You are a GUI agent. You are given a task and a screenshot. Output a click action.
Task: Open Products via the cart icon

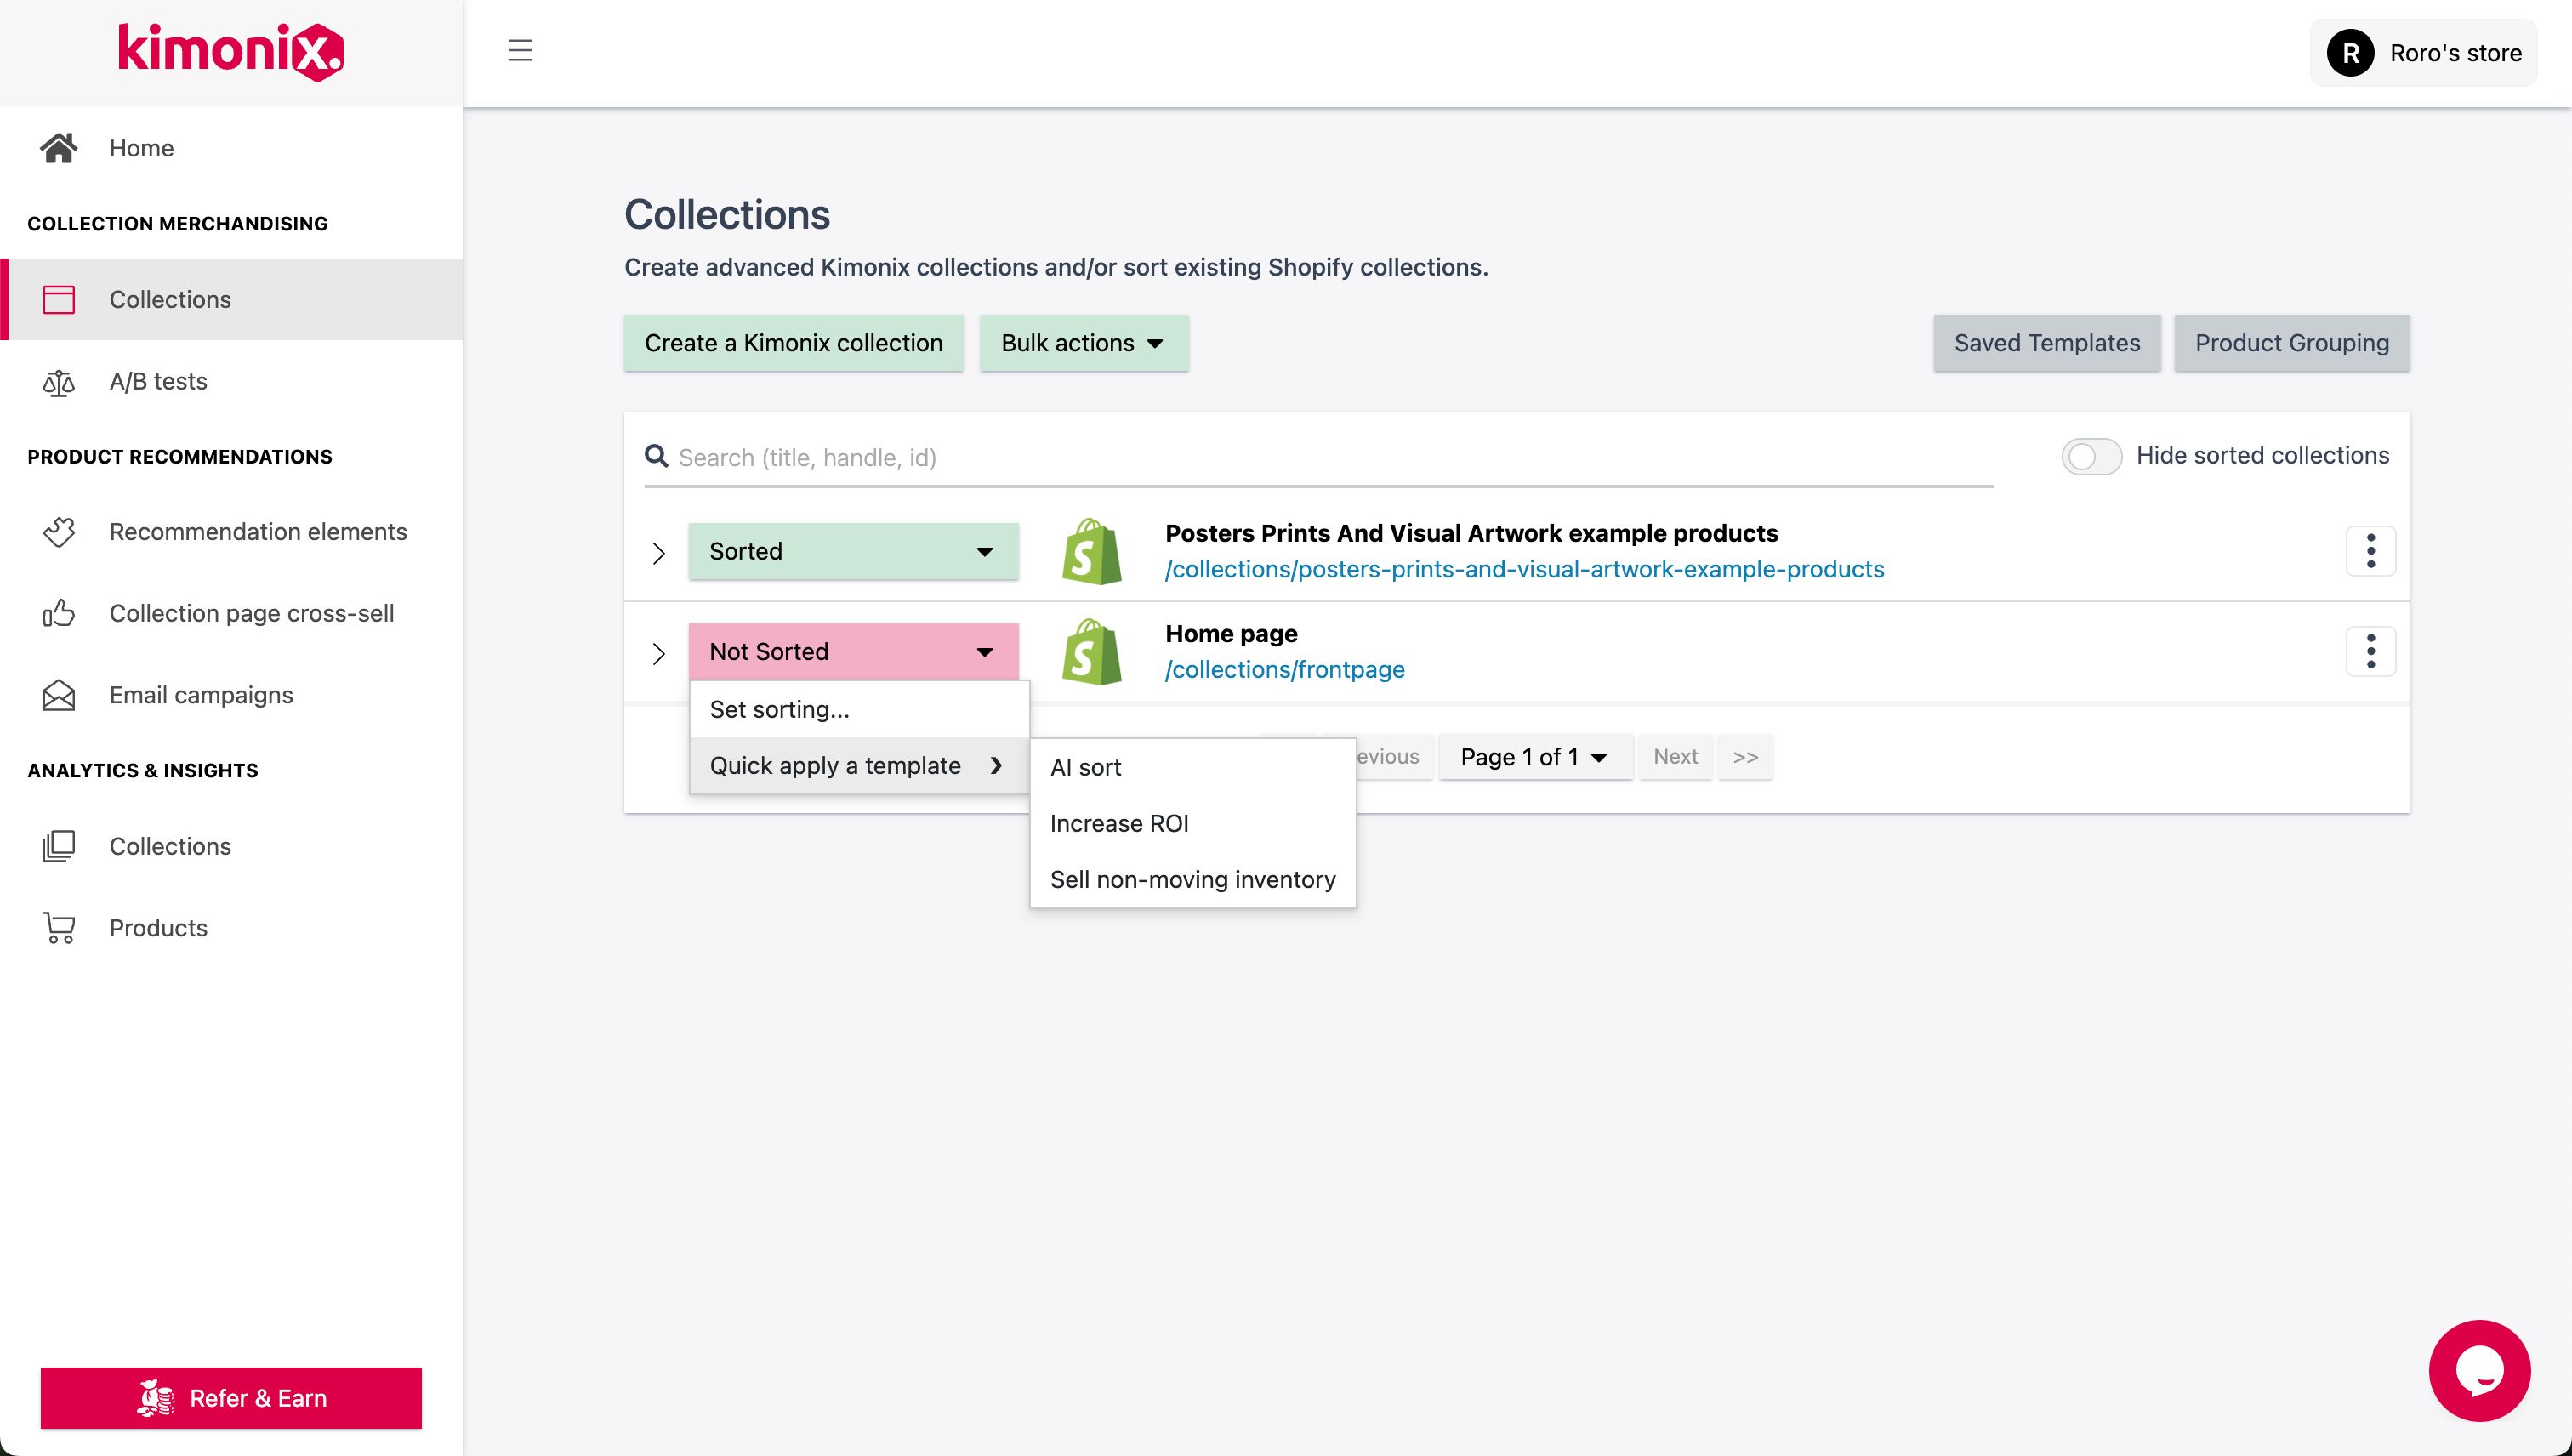tap(58, 927)
